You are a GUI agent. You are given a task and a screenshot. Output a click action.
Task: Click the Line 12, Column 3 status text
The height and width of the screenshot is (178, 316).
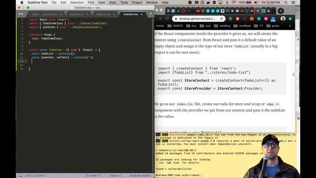click(35, 176)
